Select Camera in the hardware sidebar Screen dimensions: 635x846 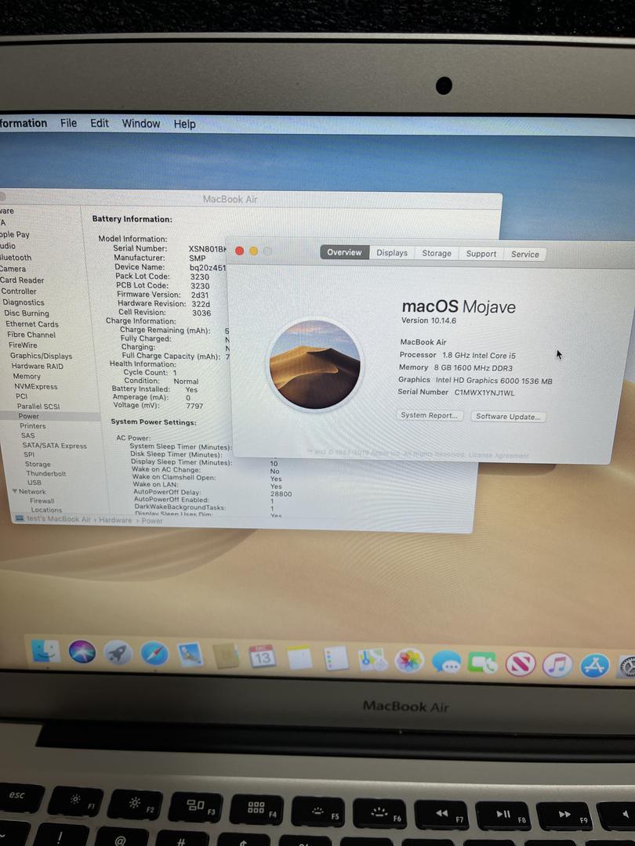coord(13,269)
